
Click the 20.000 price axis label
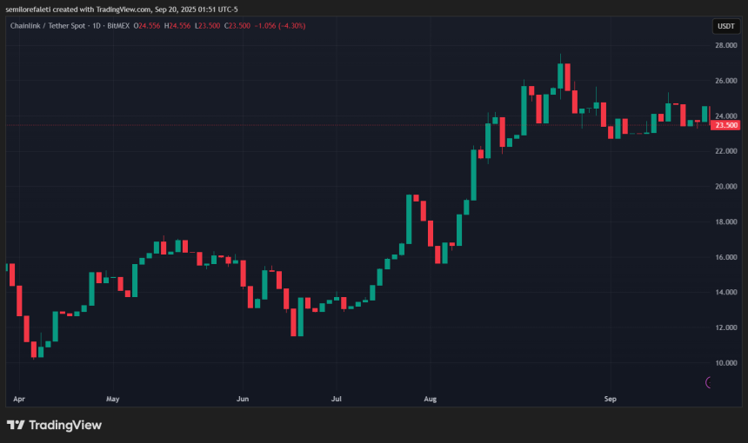(x=725, y=187)
